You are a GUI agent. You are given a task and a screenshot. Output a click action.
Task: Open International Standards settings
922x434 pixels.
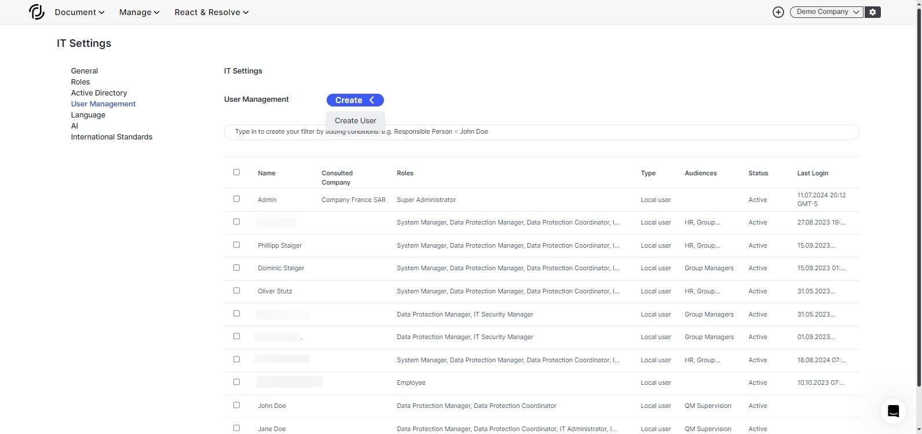(x=112, y=137)
